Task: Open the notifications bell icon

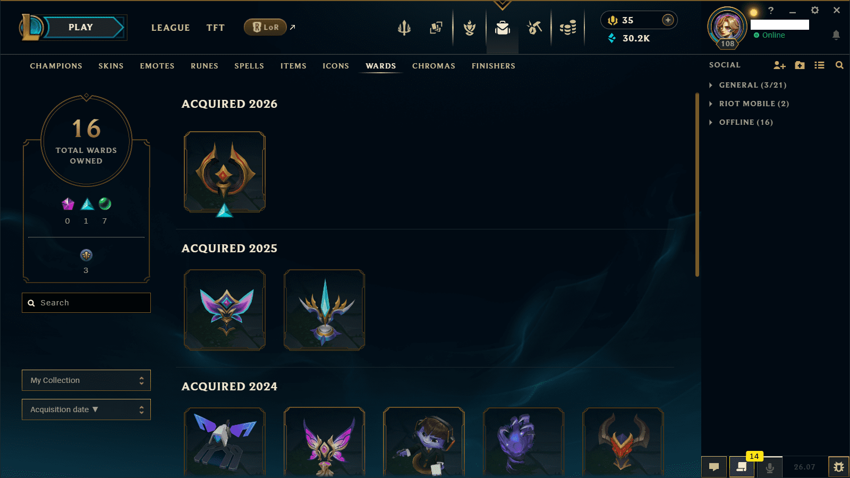Action: pos(836,35)
